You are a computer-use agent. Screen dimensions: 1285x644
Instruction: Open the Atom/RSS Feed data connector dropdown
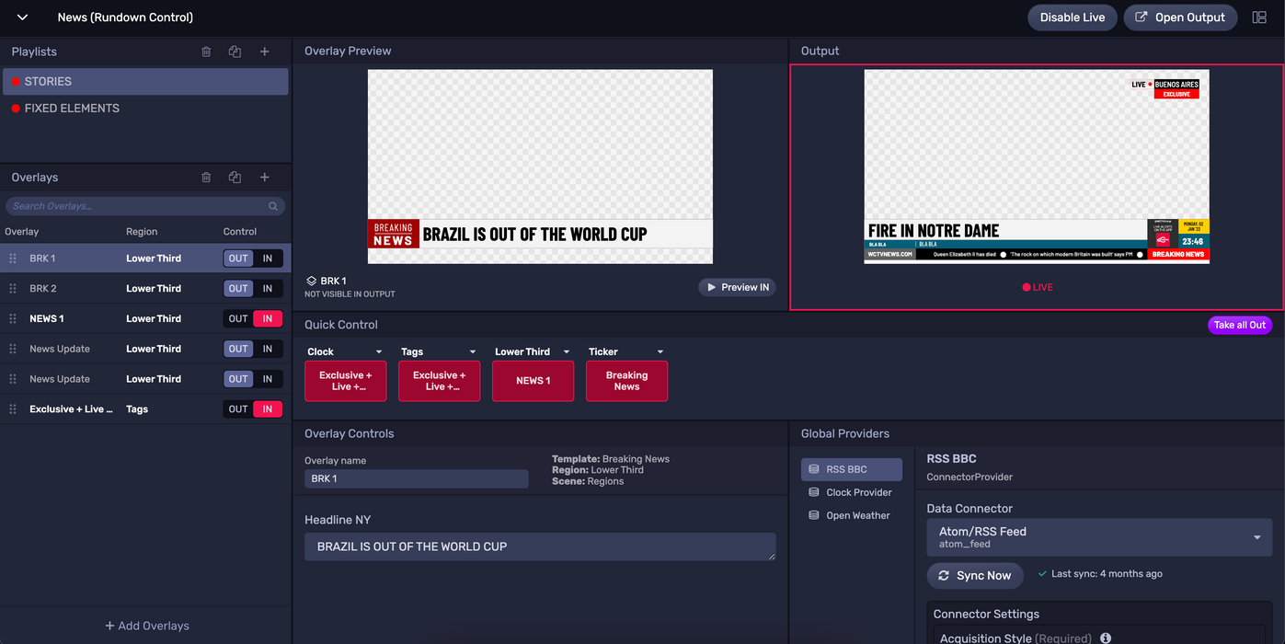1256,537
